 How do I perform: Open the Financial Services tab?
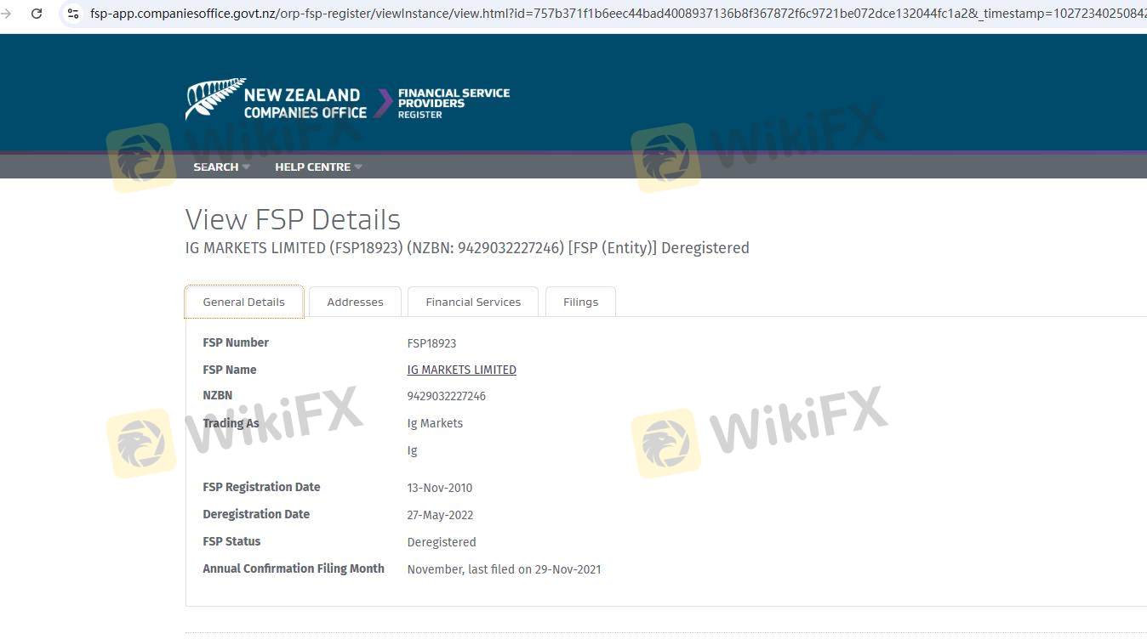click(472, 302)
